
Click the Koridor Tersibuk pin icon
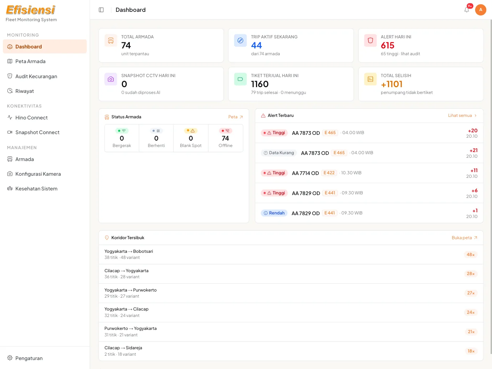coord(107,238)
